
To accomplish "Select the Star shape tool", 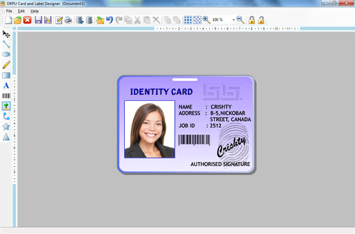I will [6, 127].
